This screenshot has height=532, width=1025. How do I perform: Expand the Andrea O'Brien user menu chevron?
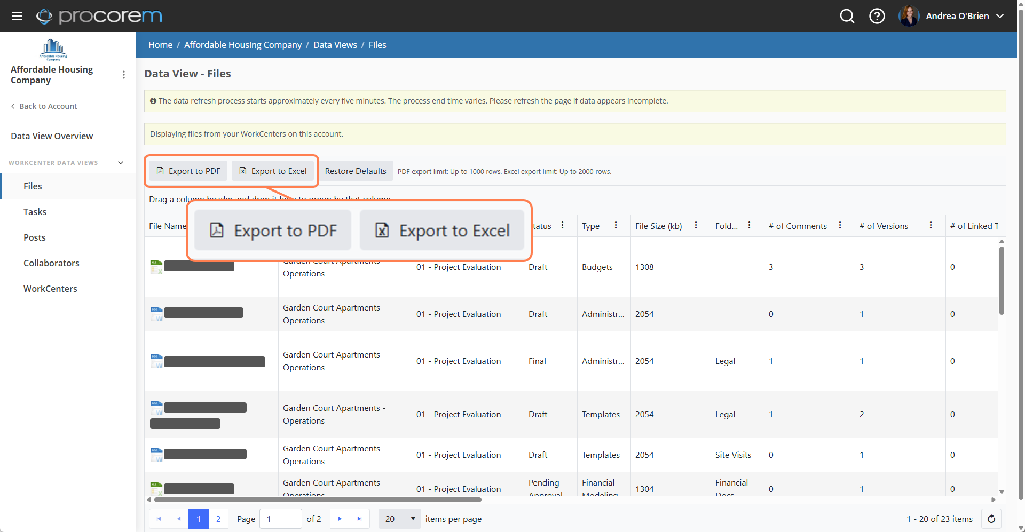pyautogui.click(x=1000, y=16)
